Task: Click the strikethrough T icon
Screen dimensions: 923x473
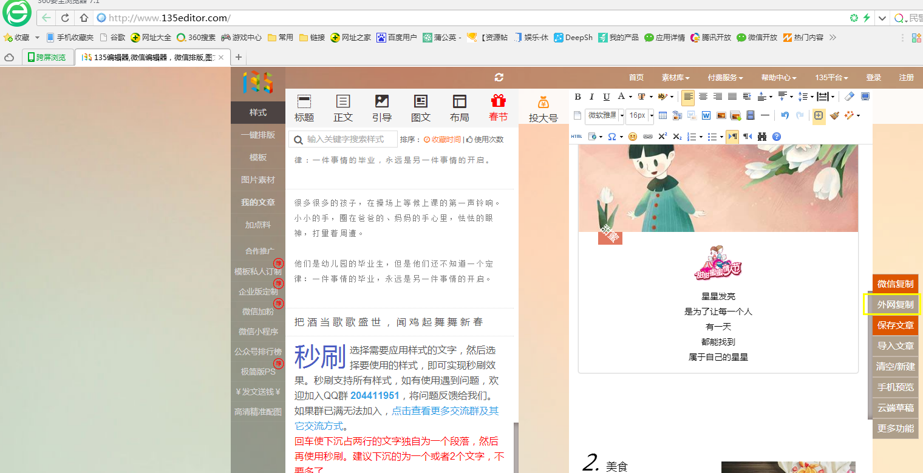Action: coord(641,97)
